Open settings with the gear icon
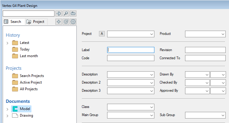Screen dimensions: 229x123 73,22
